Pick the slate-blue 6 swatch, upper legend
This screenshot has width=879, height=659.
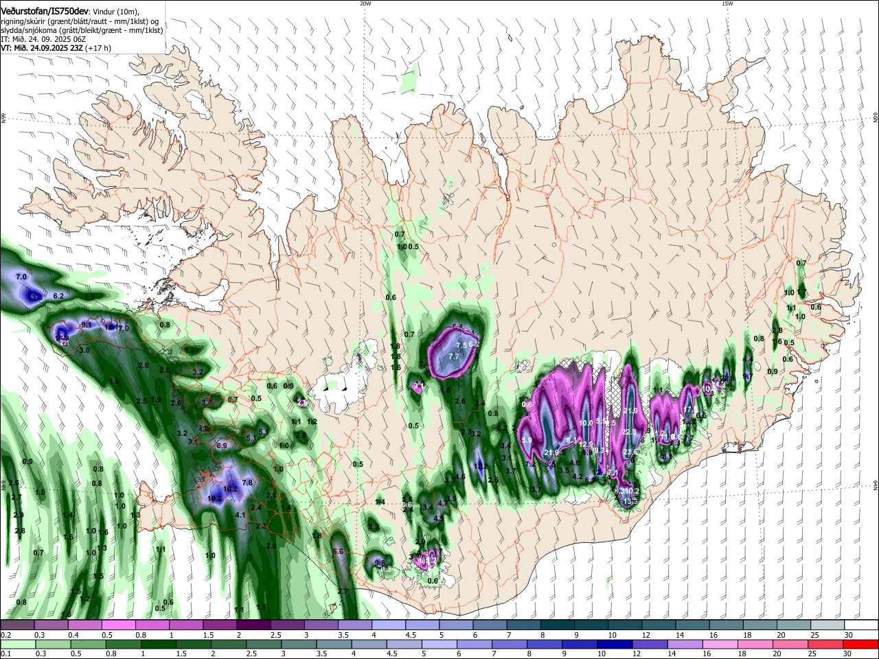point(490,625)
